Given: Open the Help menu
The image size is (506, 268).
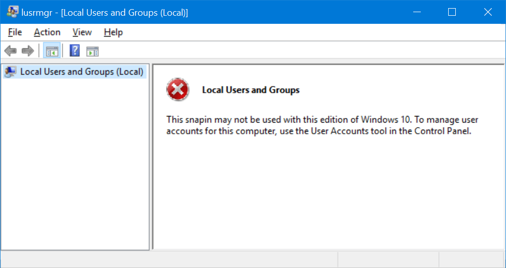Looking at the screenshot, I should (x=113, y=32).
